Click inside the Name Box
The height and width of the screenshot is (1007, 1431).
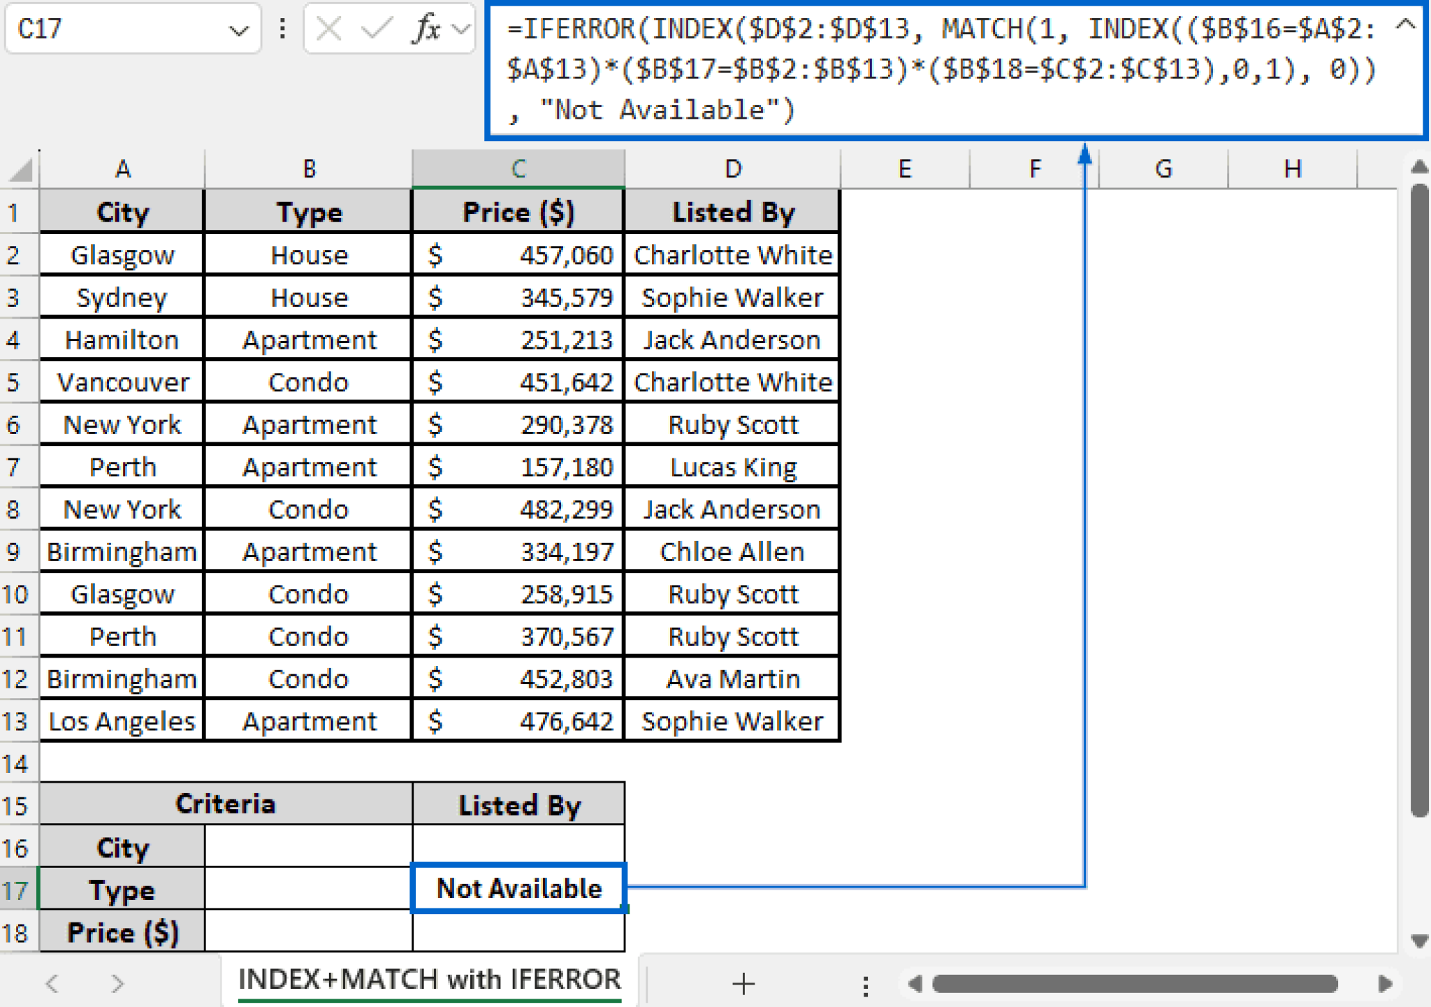point(112,28)
